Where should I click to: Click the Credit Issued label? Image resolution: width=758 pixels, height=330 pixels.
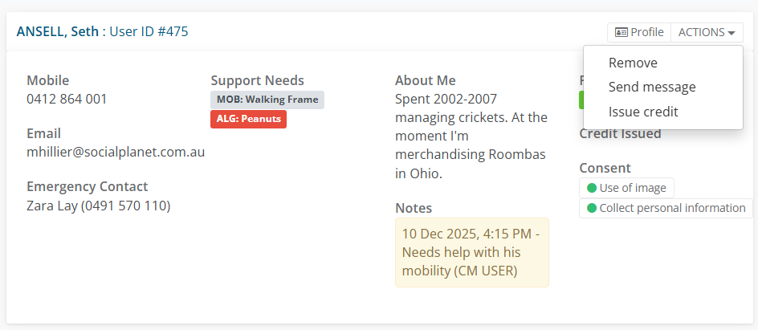620,133
